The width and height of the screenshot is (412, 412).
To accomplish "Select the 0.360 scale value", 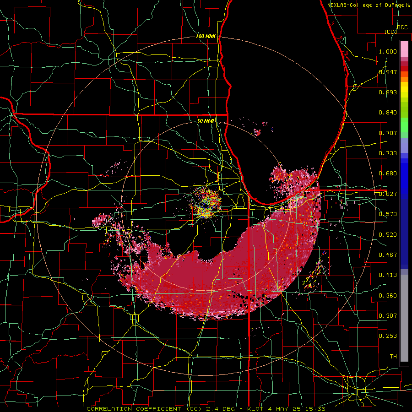I will [x=388, y=296].
